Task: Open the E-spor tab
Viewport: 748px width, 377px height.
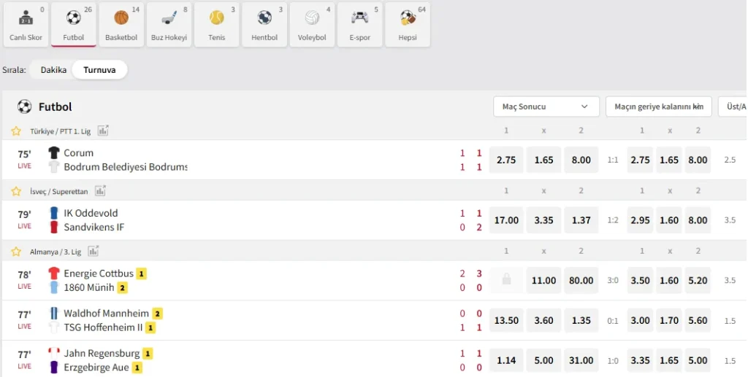Action: 359,25
